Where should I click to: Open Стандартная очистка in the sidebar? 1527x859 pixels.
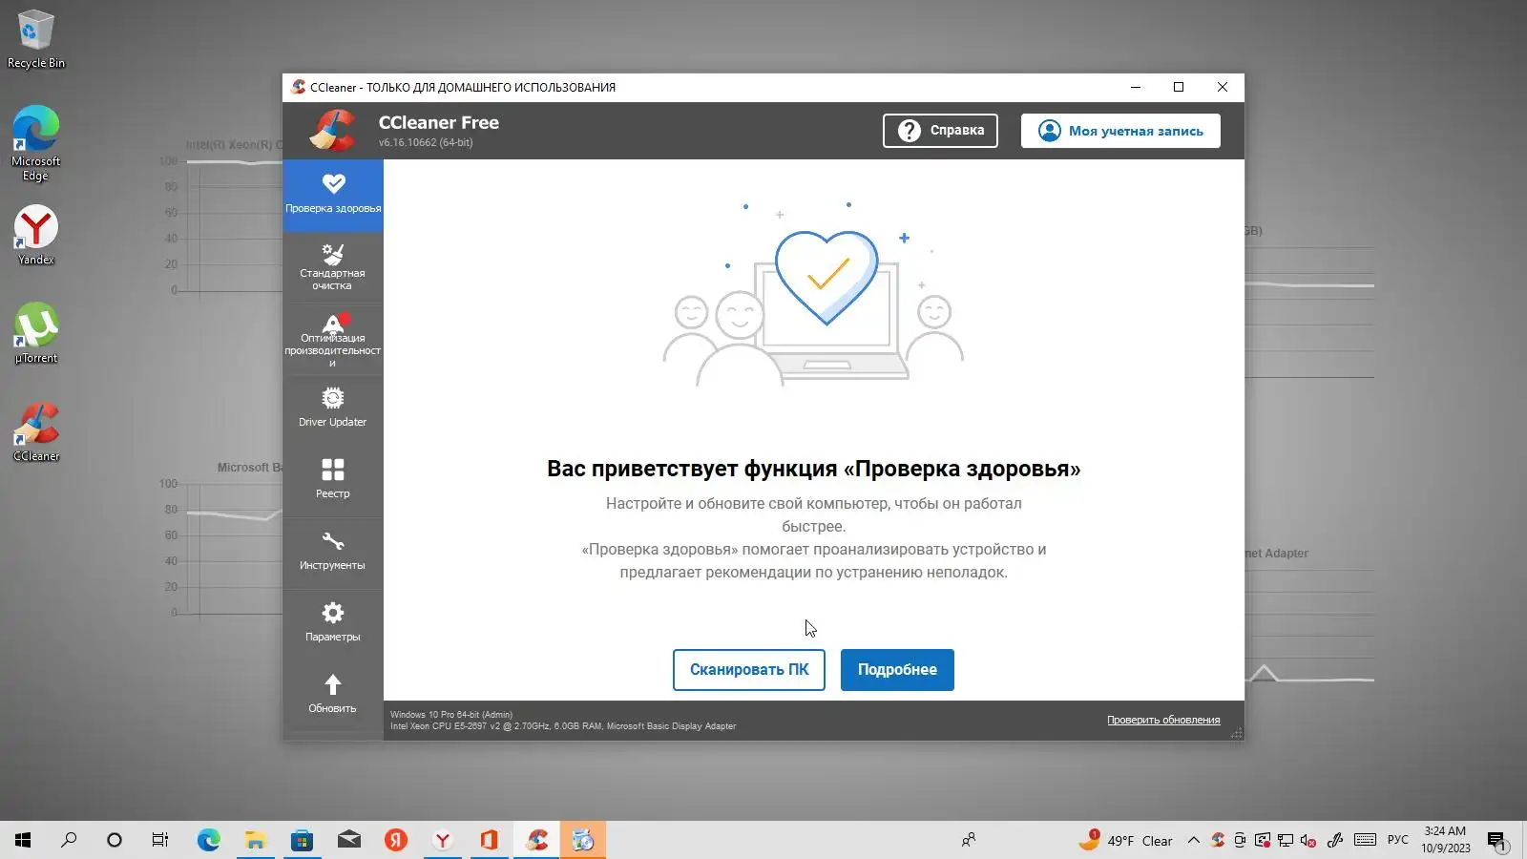(x=333, y=266)
